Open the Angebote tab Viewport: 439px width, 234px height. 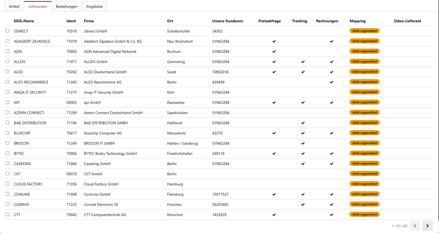(x=94, y=6)
